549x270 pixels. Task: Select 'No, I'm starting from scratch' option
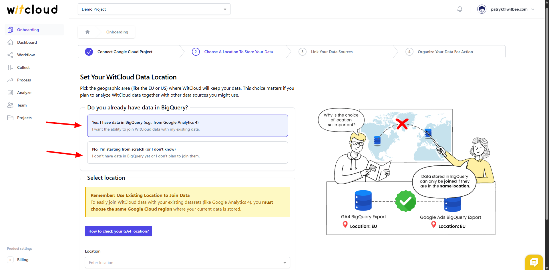click(x=188, y=153)
